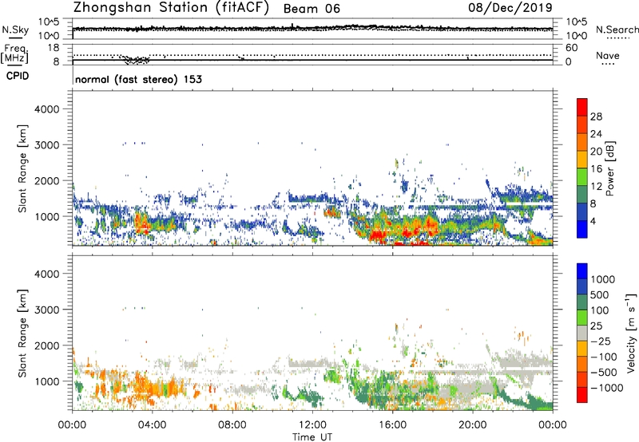Click the 20:00 time tick label
Viewport: 639px width, 442px height.
472,425
